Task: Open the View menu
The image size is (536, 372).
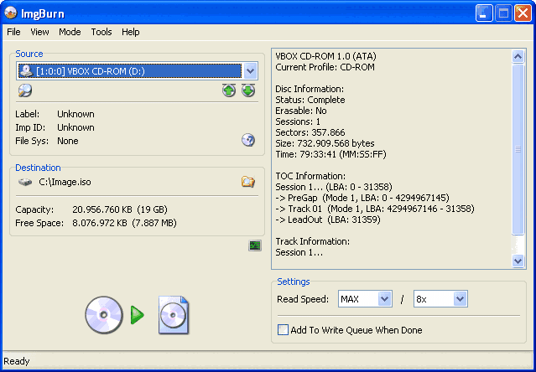Action: pos(39,32)
